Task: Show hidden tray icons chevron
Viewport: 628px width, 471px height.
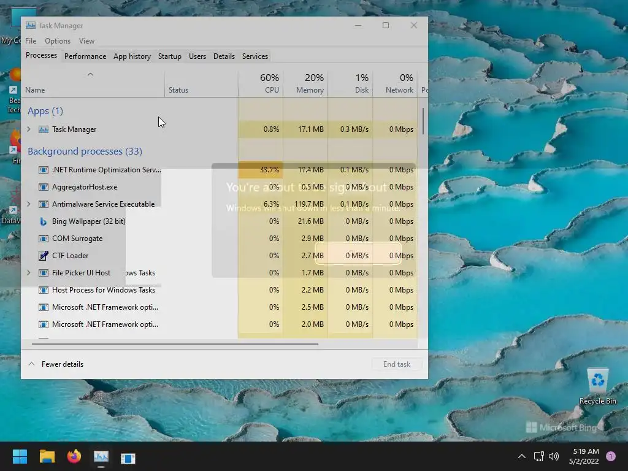Action: coord(521,456)
